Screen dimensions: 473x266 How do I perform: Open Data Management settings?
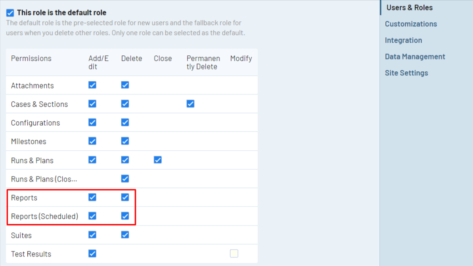[x=415, y=56]
